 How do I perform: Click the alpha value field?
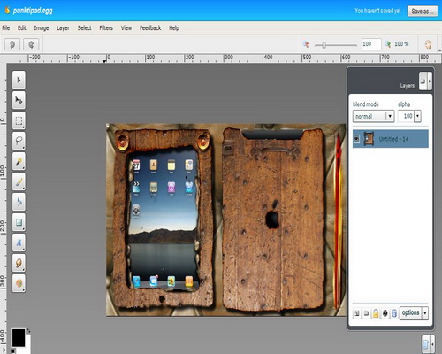[x=406, y=116]
